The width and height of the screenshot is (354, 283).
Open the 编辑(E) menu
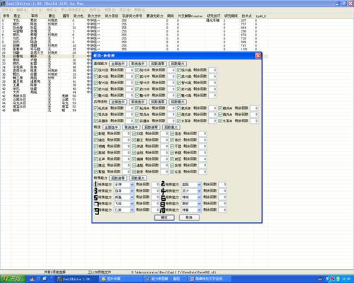22,10
